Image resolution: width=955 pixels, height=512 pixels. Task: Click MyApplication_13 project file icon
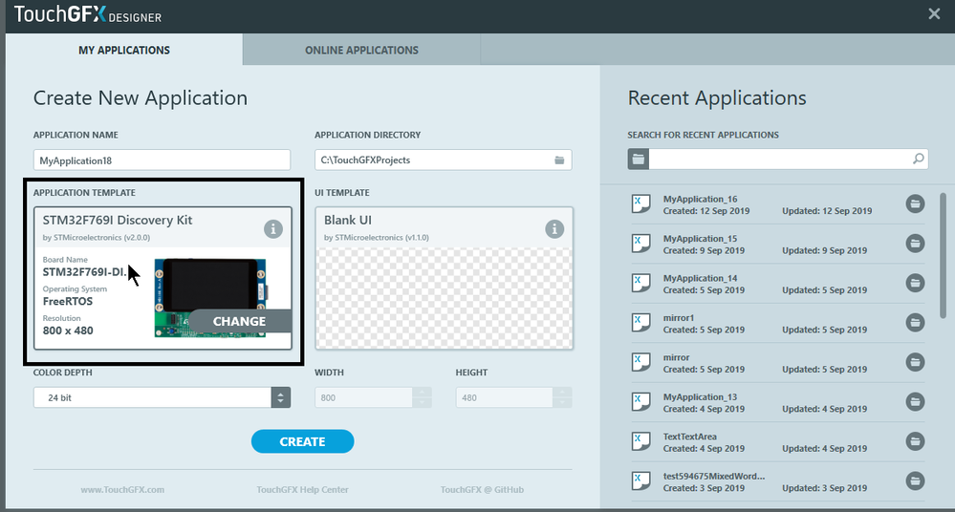[x=640, y=402]
